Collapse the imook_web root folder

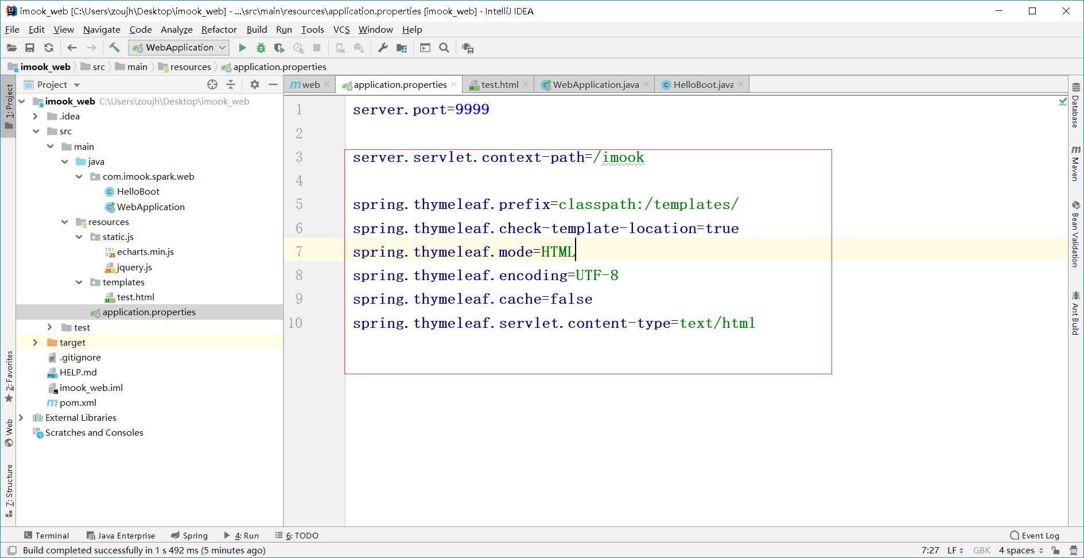coord(22,101)
